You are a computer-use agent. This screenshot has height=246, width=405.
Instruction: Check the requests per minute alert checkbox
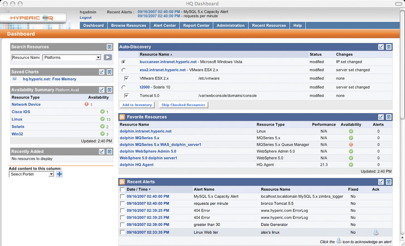122,203
